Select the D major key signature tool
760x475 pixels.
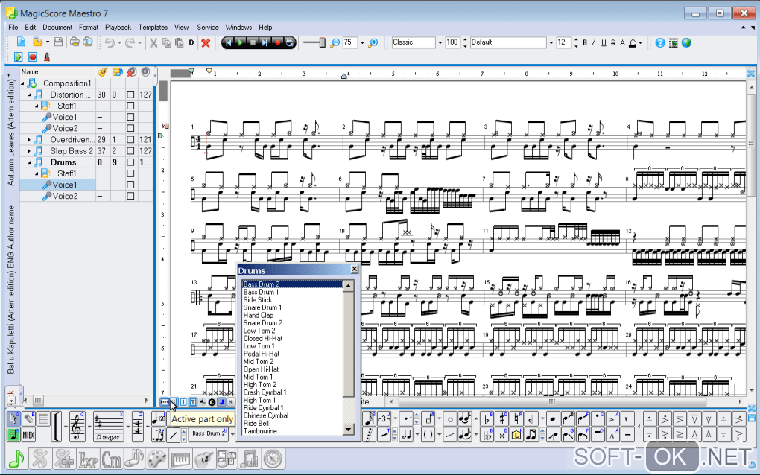108,427
